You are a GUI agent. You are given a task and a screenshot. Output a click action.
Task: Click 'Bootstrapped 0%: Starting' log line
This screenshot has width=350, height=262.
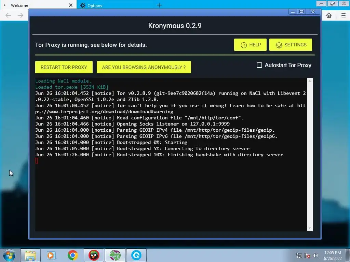tap(111, 142)
